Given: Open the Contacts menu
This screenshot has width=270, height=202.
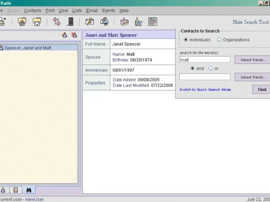Looking at the screenshot, I should 32,11.
